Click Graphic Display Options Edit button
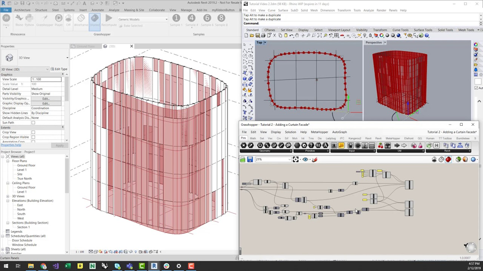The height and width of the screenshot is (271, 483). [46, 103]
